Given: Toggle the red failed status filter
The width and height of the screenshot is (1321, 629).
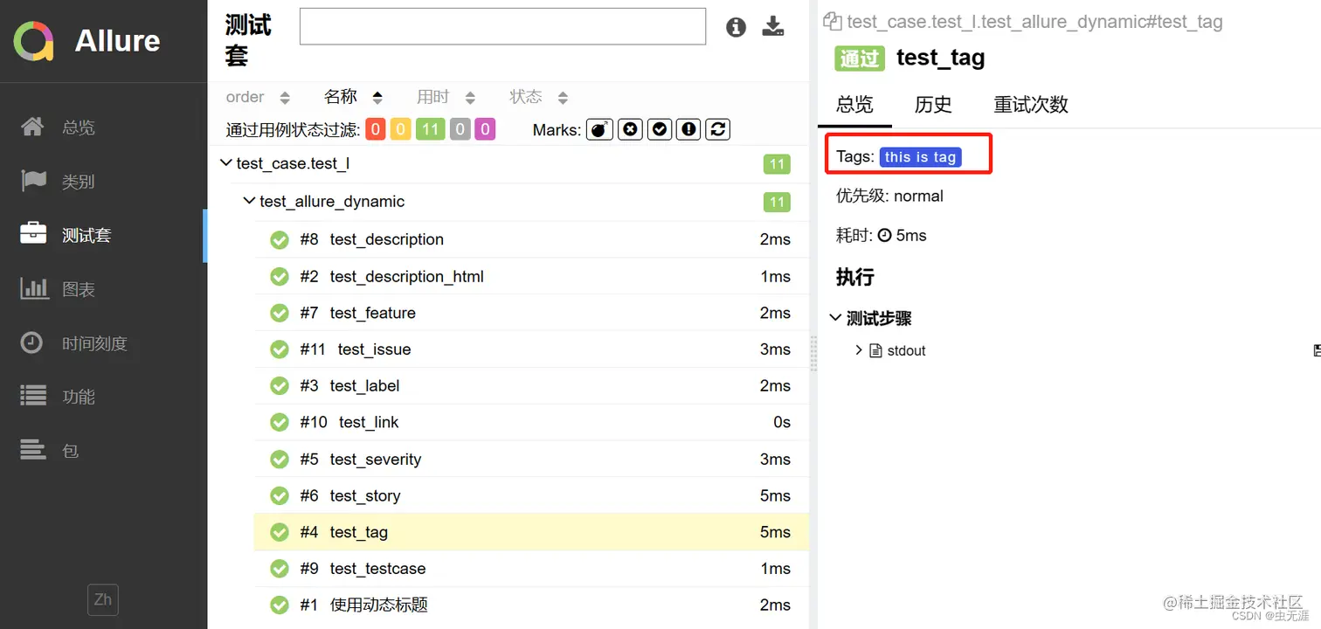Looking at the screenshot, I should pyautogui.click(x=376, y=129).
